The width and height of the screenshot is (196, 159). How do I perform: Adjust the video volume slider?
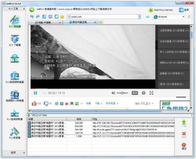pos(122,93)
